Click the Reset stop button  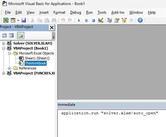93,20
